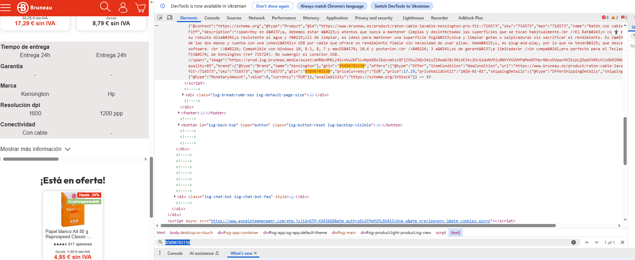Open the Privacy and security tab
The image size is (635, 260).
[x=374, y=18]
